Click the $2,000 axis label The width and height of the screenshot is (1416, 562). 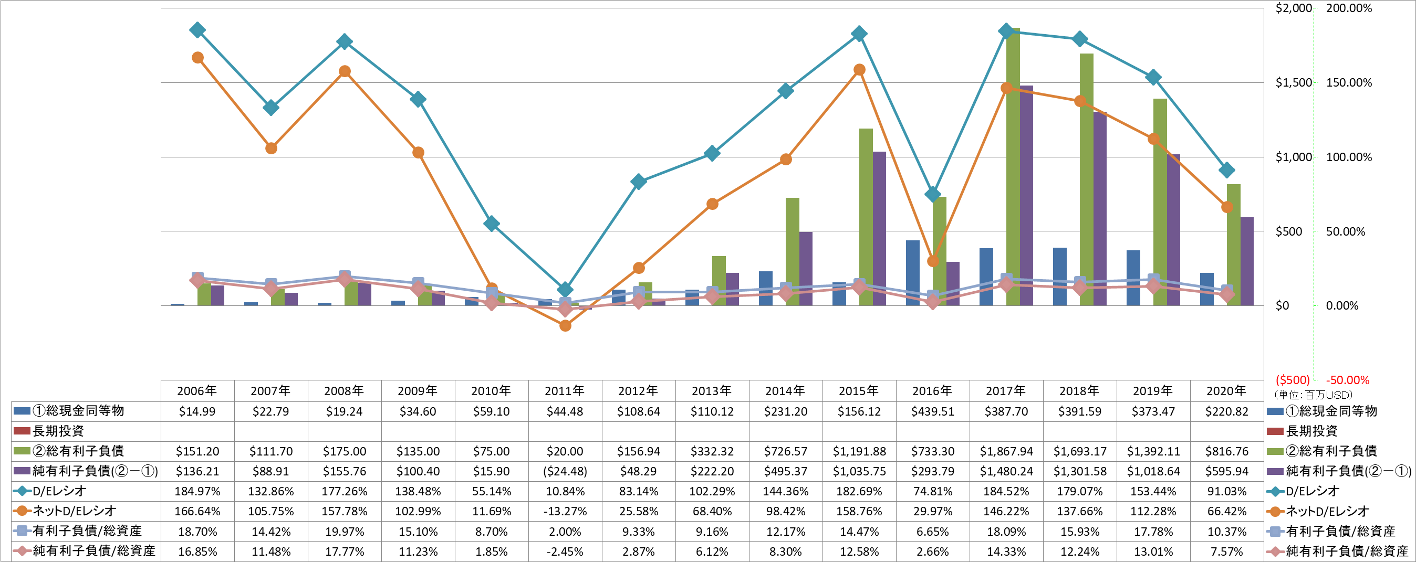pyautogui.click(x=1294, y=8)
